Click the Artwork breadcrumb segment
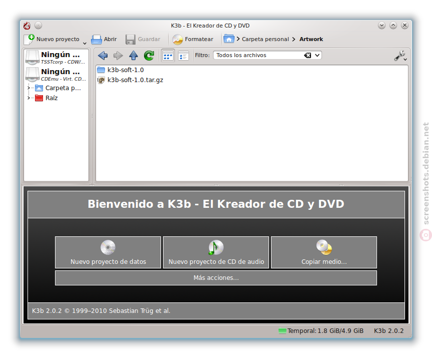Image resolution: width=432 pixels, height=358 pixels. [x=311, y=39]
